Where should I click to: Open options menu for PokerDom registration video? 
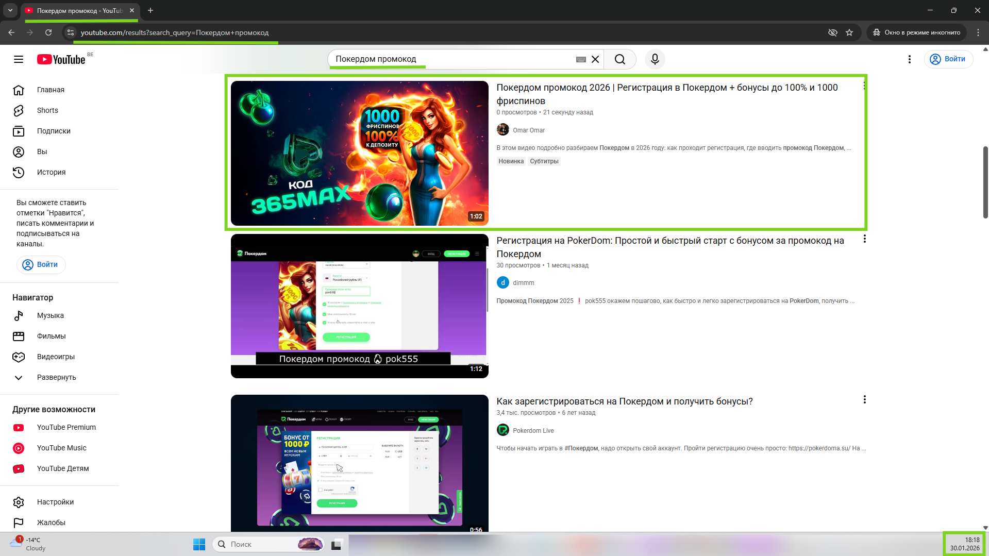tap(864, 239)
